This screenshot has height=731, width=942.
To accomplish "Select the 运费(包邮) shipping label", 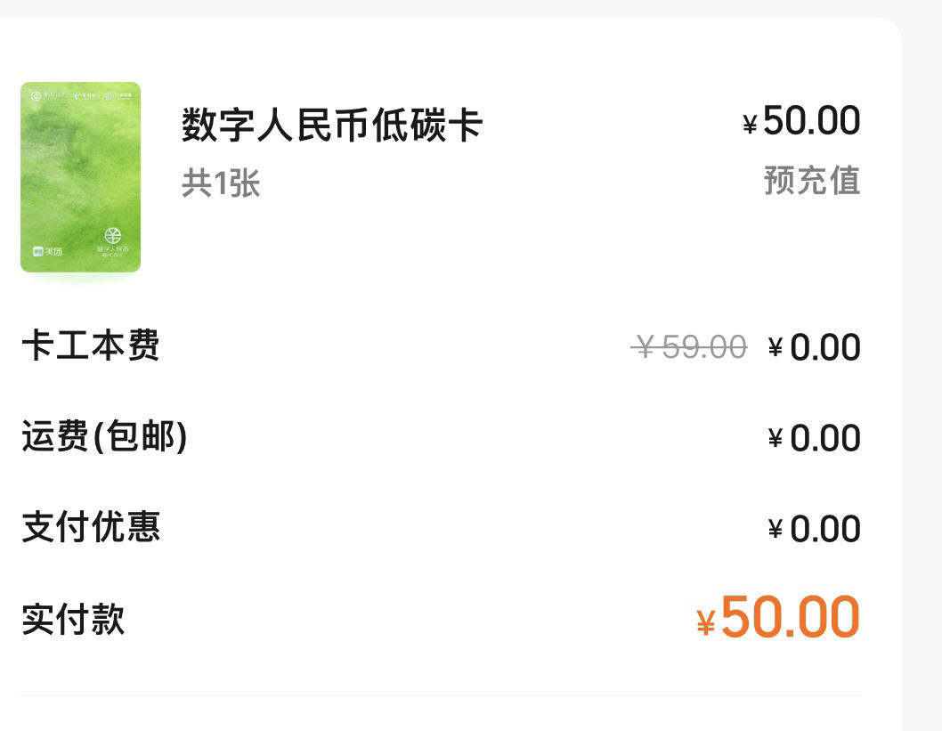I will coord(104,436).
